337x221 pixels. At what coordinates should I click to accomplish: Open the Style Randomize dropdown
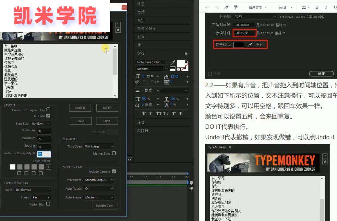tap(32, 190)
